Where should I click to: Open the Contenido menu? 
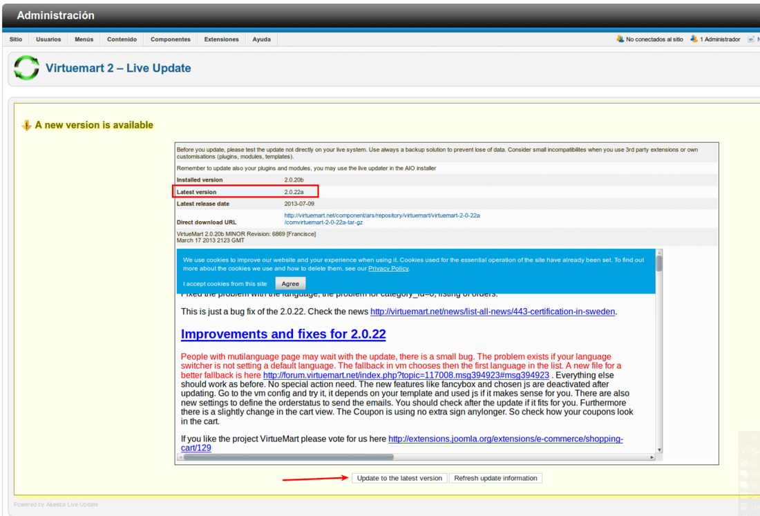click(x=122, y=39)
